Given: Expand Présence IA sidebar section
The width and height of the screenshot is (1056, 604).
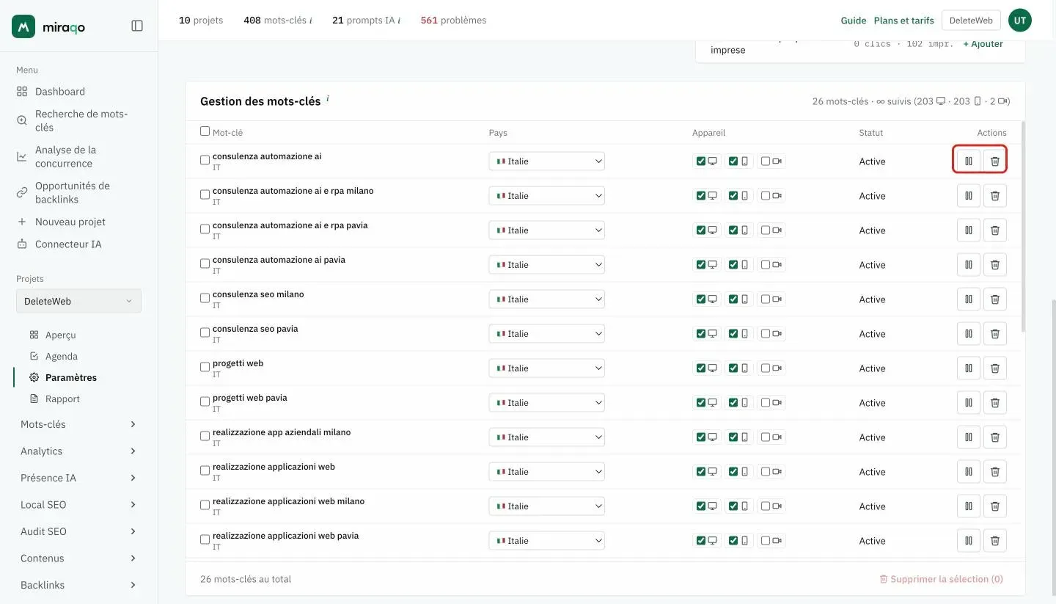Looking at the screenshot, I should pos(78,478).
